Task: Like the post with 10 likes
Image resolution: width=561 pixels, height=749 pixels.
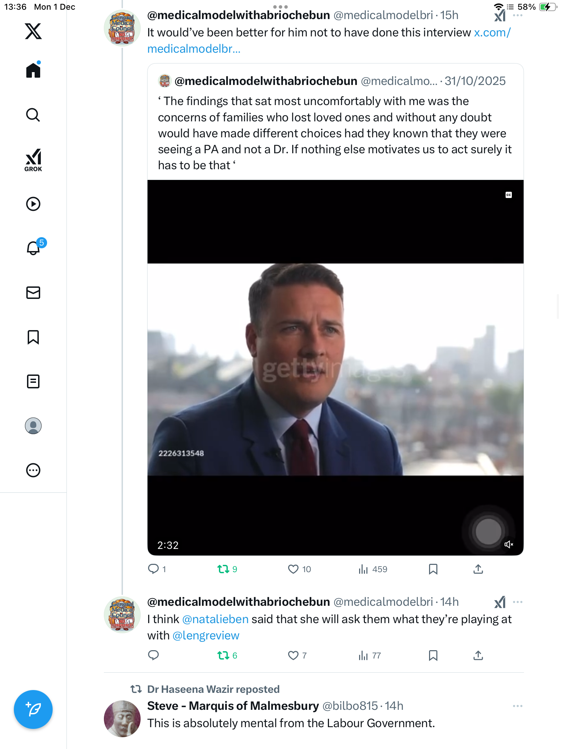Action: (x=293, y=569)
